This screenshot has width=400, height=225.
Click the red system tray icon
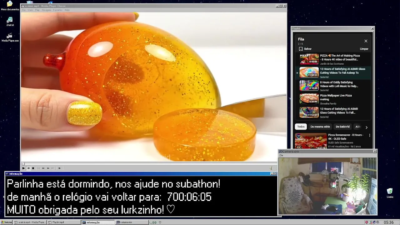click(367, 222)
